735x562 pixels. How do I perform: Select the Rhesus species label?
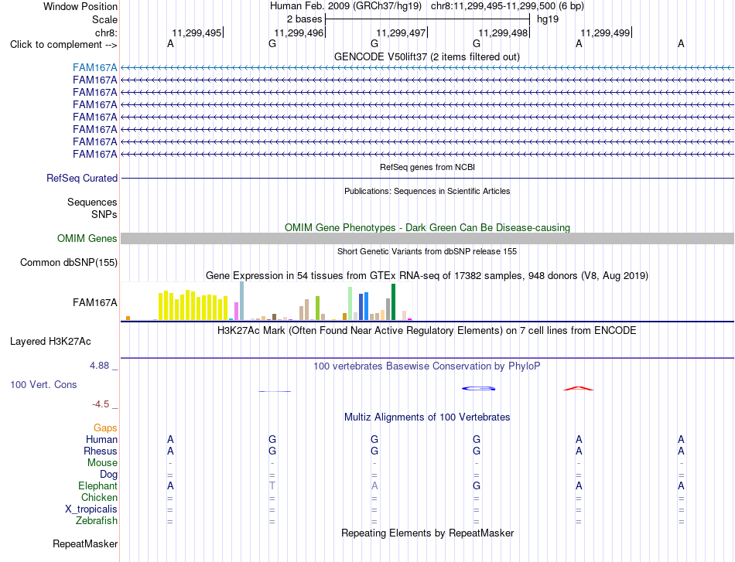click(x=101, y=451)
